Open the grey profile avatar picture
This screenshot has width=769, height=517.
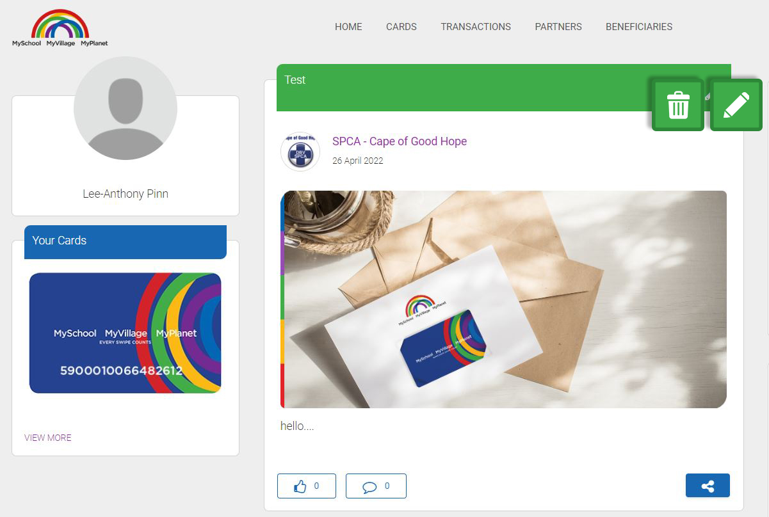[125, 108]
